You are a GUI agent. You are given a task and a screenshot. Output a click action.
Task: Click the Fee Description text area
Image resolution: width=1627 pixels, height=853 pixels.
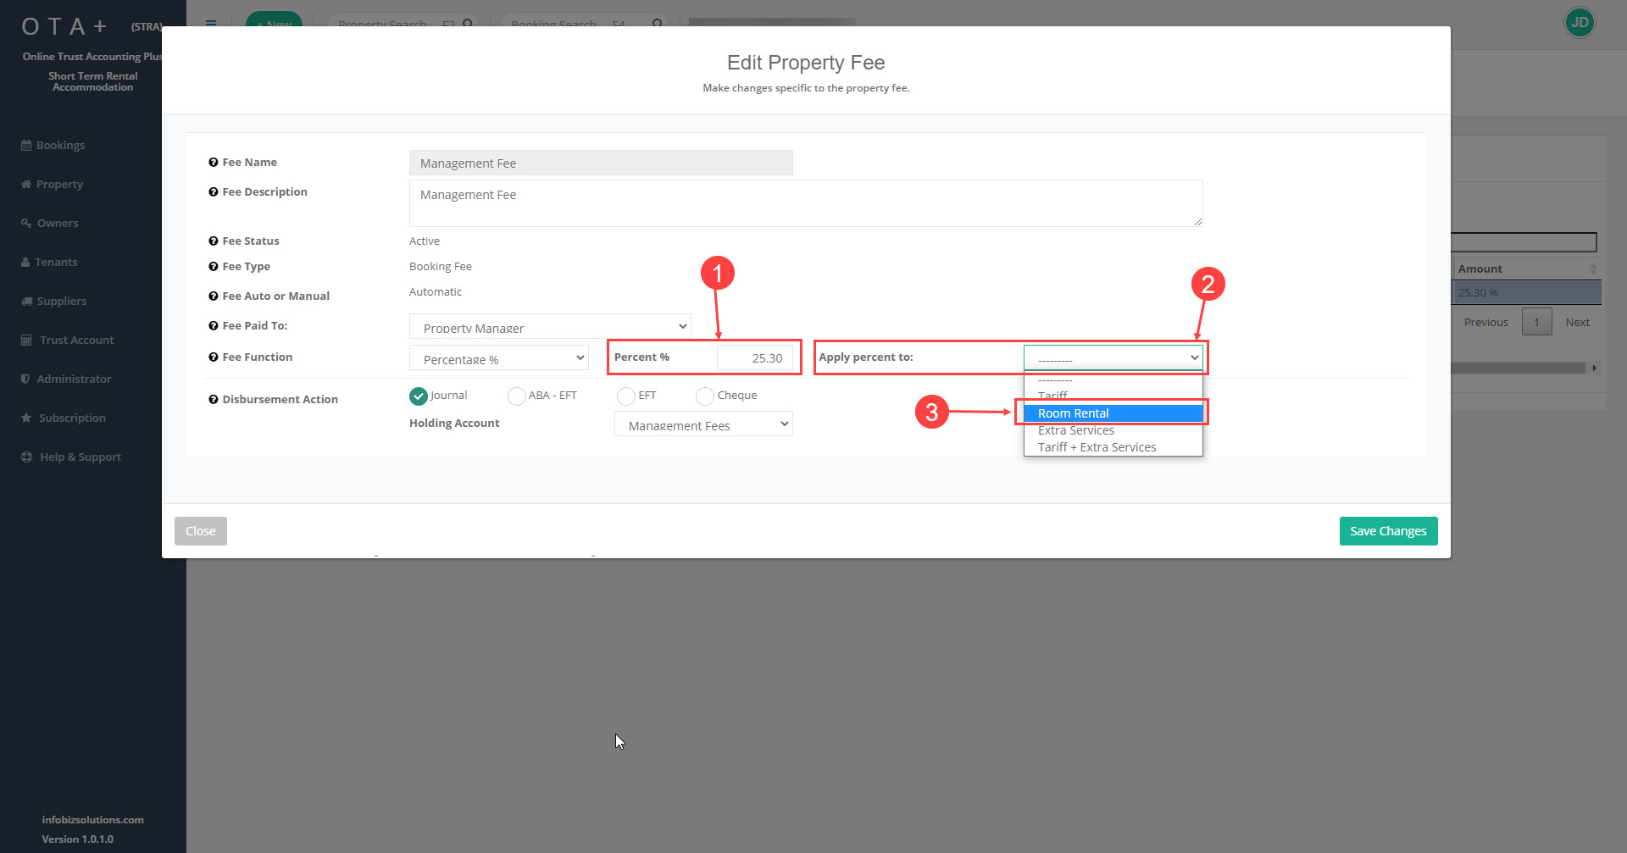(805, 203)
